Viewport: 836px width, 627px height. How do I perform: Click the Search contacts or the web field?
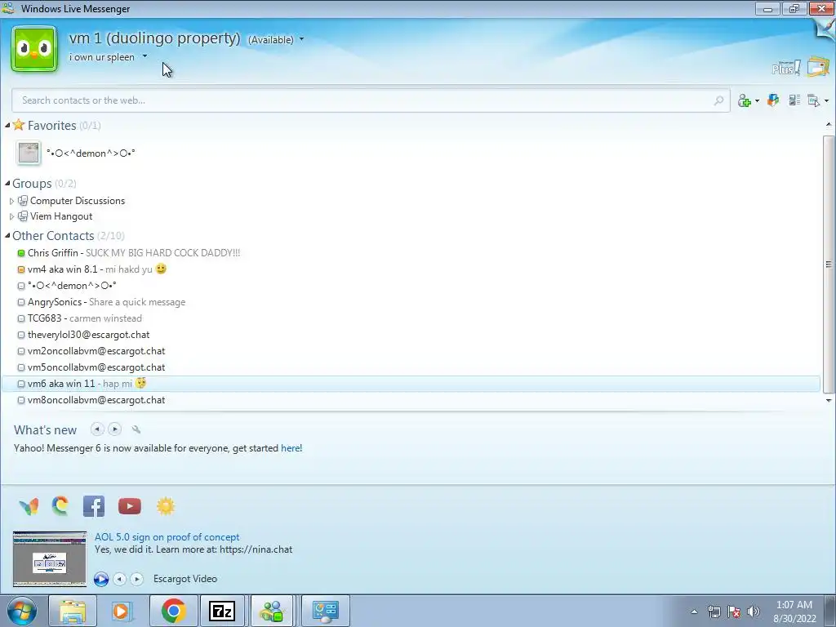[x=371, y=100]
